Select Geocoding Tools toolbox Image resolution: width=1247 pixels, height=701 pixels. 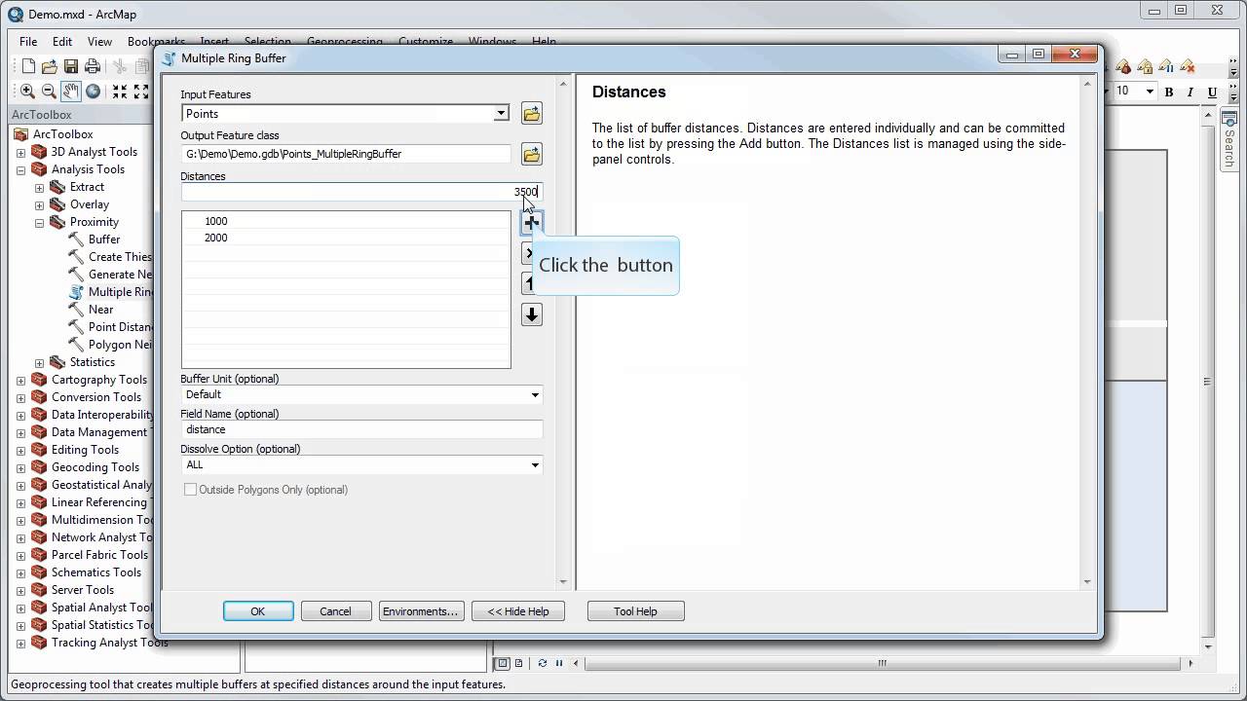[x=95, y=467]
